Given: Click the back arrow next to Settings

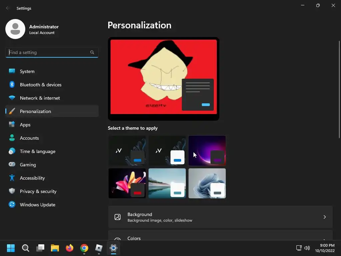Looking at the screenshot, I should point(8,8).
